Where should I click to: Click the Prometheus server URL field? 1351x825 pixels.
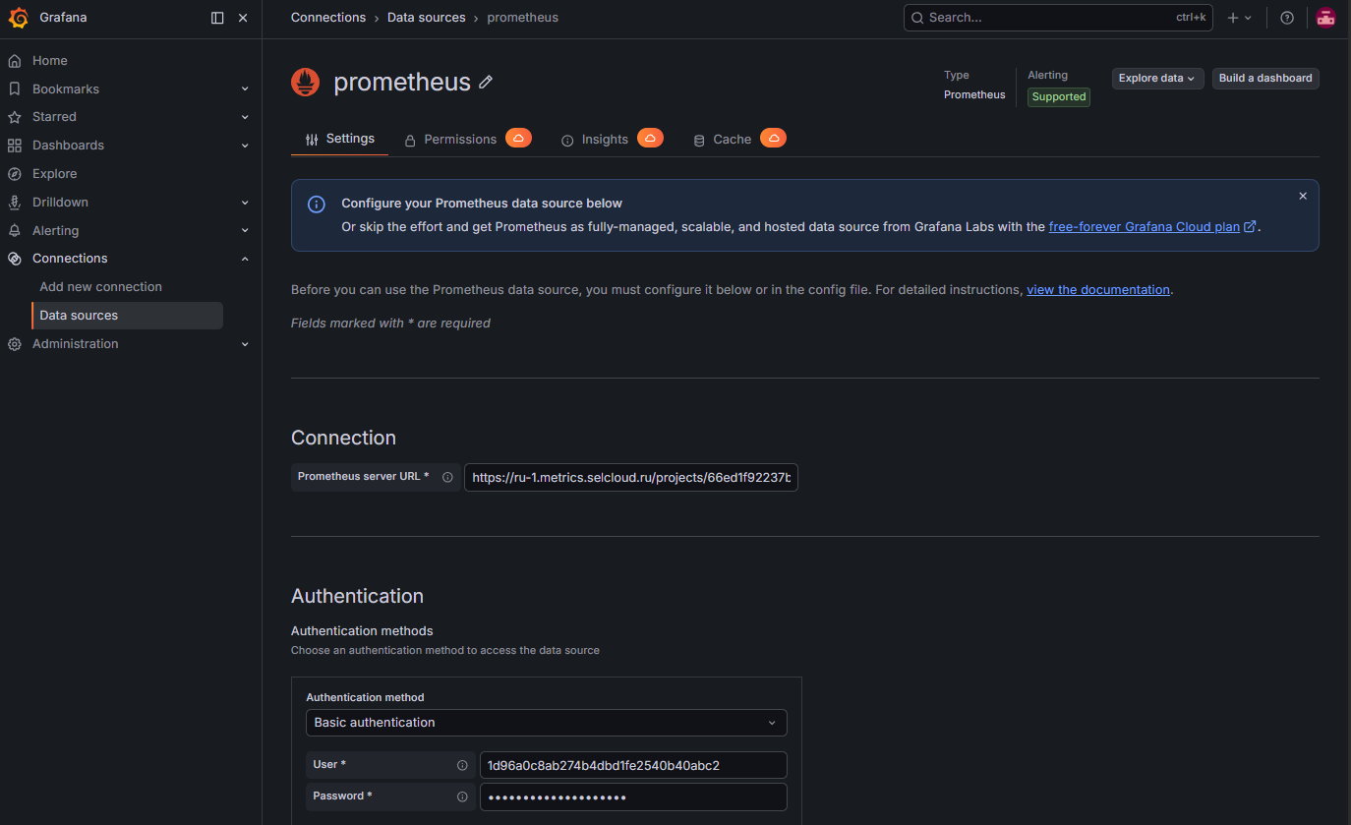(631, 478)
